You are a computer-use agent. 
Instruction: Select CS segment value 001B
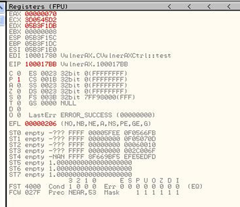coord(49,79)
